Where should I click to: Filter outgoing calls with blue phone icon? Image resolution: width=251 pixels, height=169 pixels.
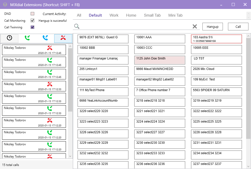(45, 38)
